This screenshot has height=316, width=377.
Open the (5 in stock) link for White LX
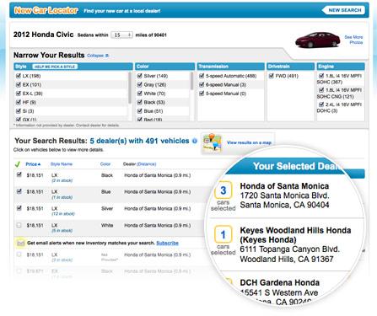[62, 231]
